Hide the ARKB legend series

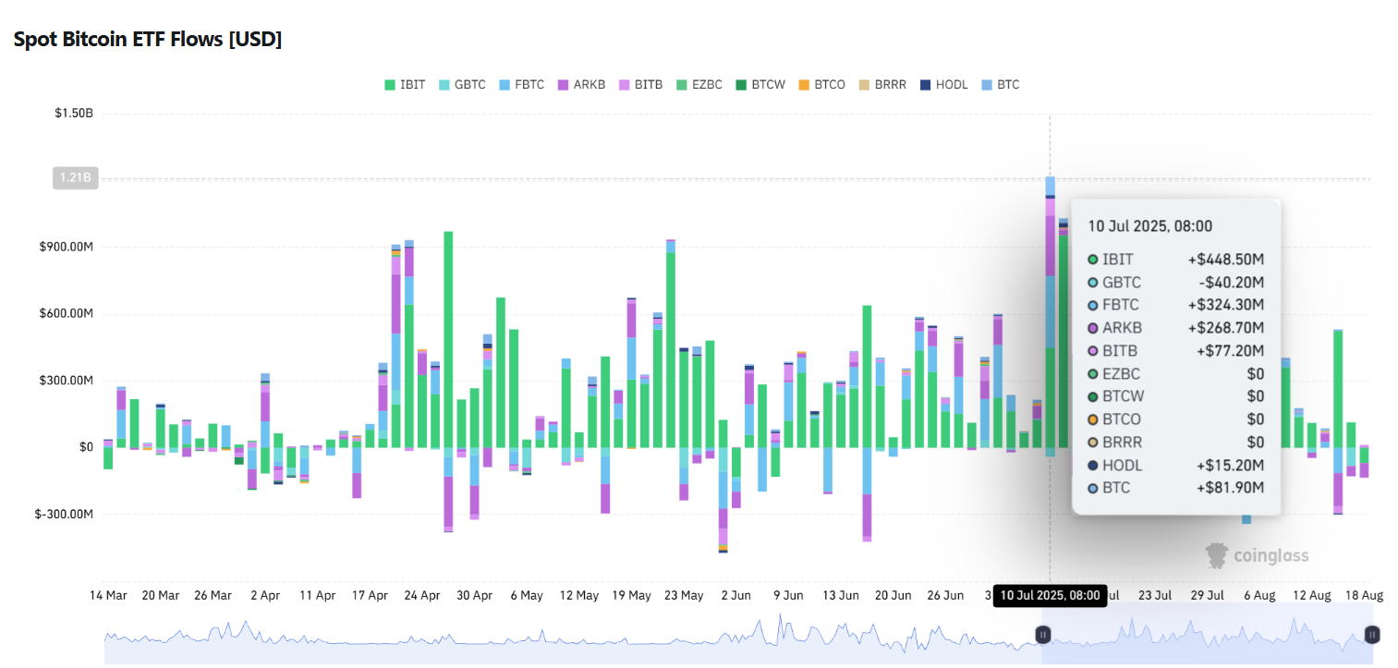click(581, 85)
